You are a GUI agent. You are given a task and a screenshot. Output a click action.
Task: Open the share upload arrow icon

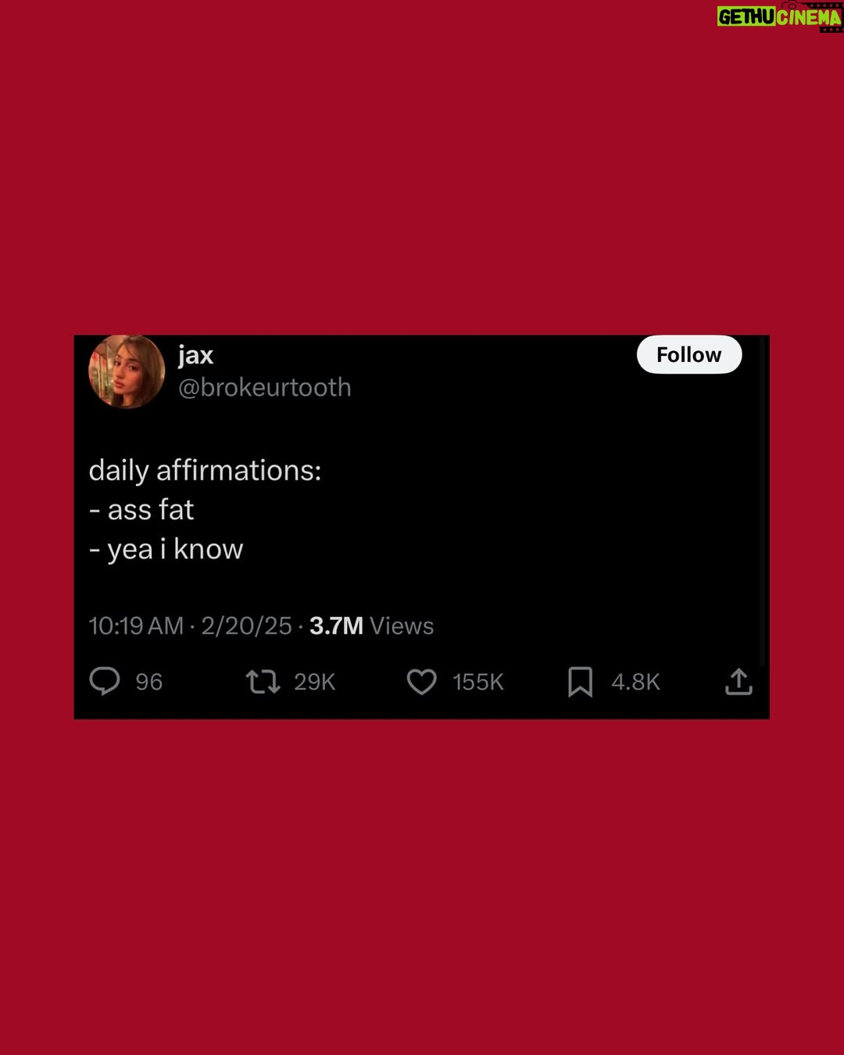pyautogui.click(x=738, y=681)
